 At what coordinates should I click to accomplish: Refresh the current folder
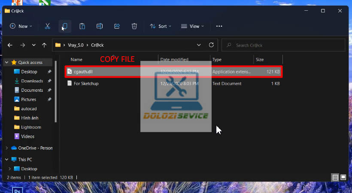point(211,45)
